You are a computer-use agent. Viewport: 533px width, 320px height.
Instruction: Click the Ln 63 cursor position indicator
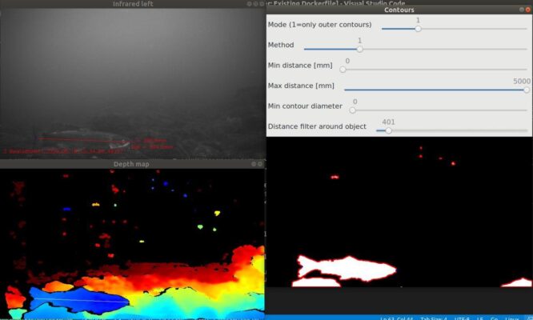[396, 318]
